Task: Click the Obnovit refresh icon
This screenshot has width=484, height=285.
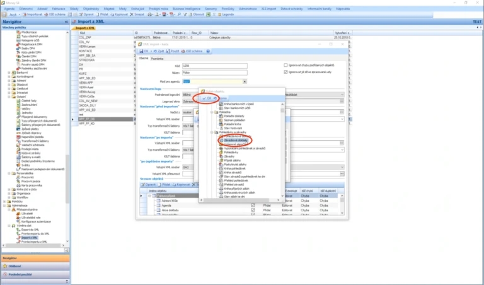Action: tap(191, 15)
